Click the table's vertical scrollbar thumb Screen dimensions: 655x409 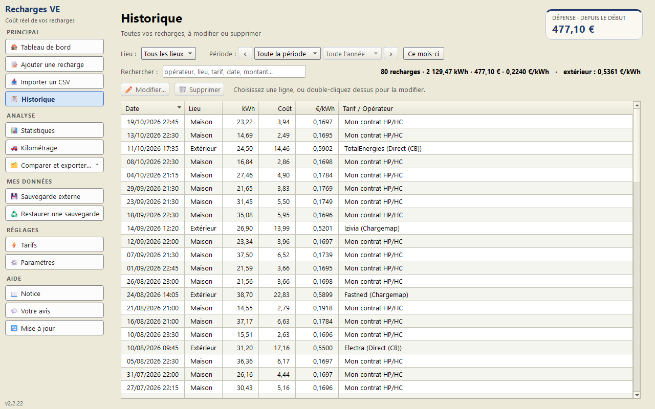[637, 145]
